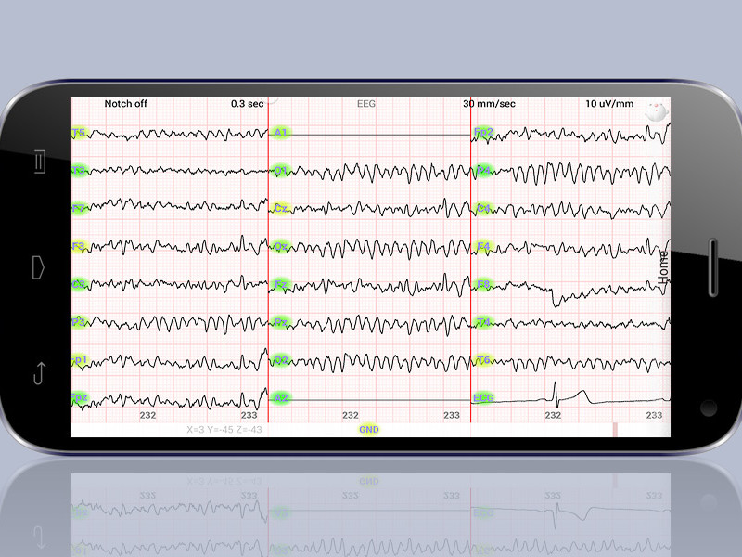This screenshot has height=557, width=742.
Task: Select the ECG channel marker
Action: (483, 397)
